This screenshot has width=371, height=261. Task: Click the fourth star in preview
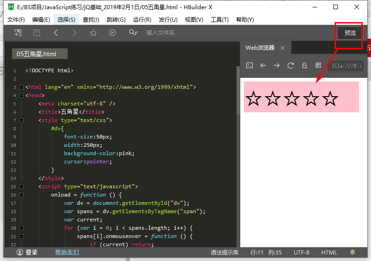311,99
